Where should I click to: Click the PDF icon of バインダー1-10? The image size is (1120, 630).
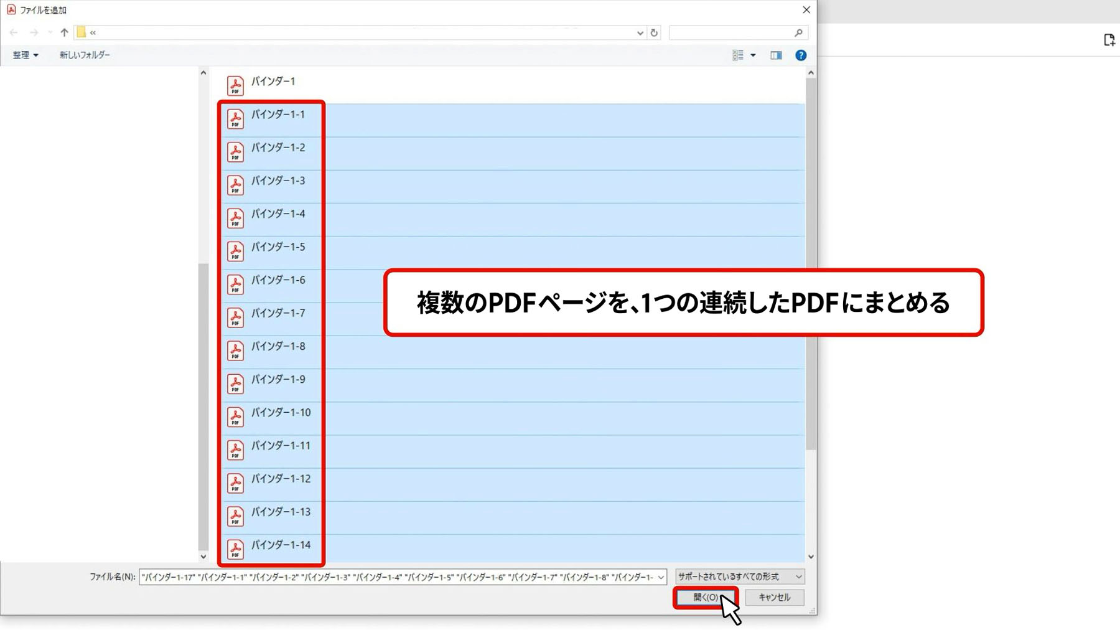coord(235,416)
